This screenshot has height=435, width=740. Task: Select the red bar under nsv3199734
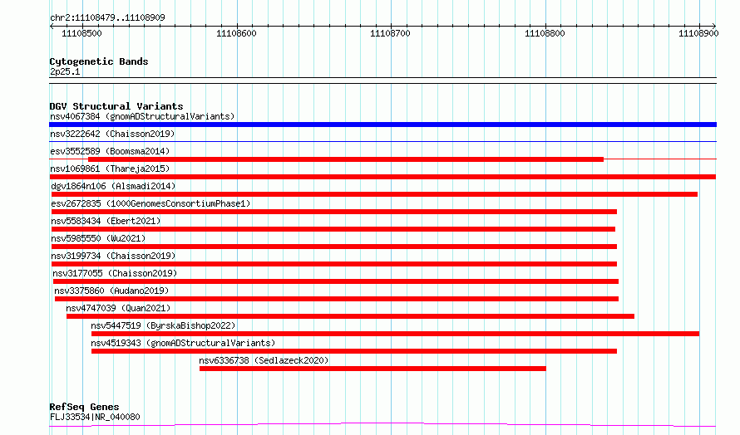(334, 264)
